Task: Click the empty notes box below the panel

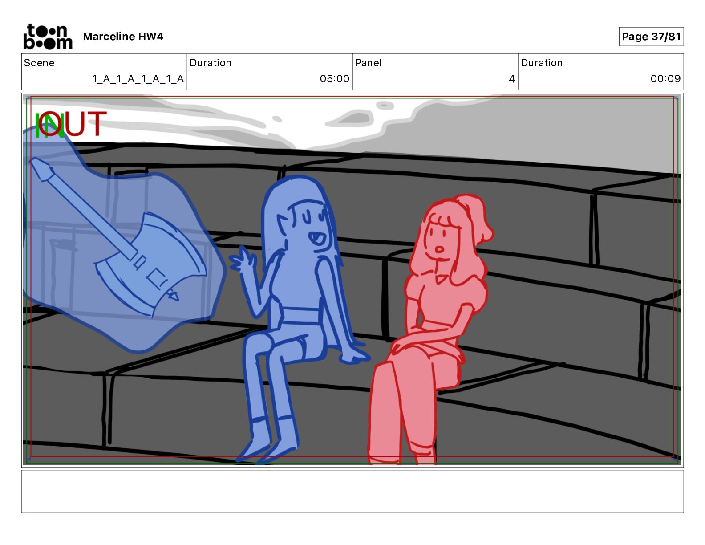Action: click(352, 492)
